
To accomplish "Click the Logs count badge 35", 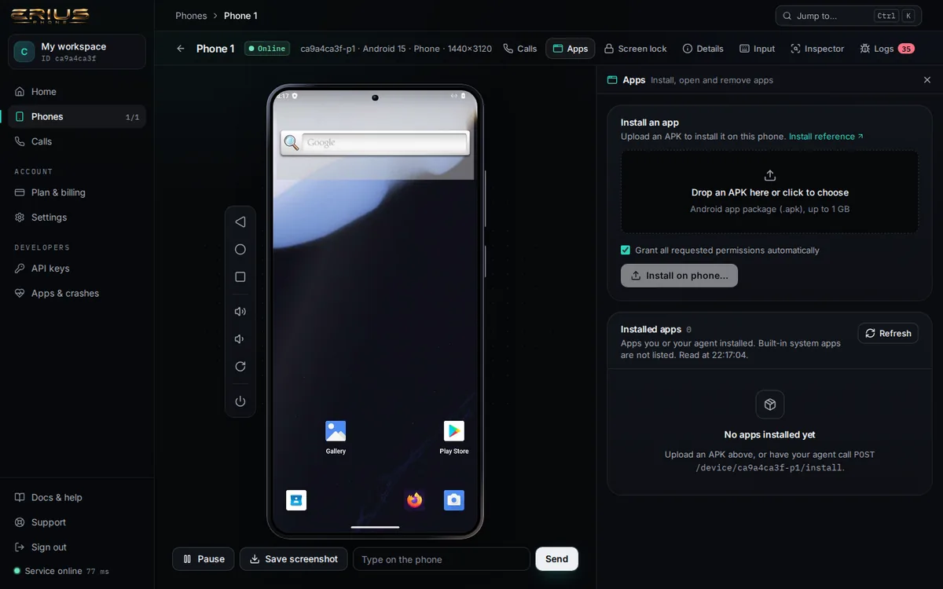I will coord(906,49).
